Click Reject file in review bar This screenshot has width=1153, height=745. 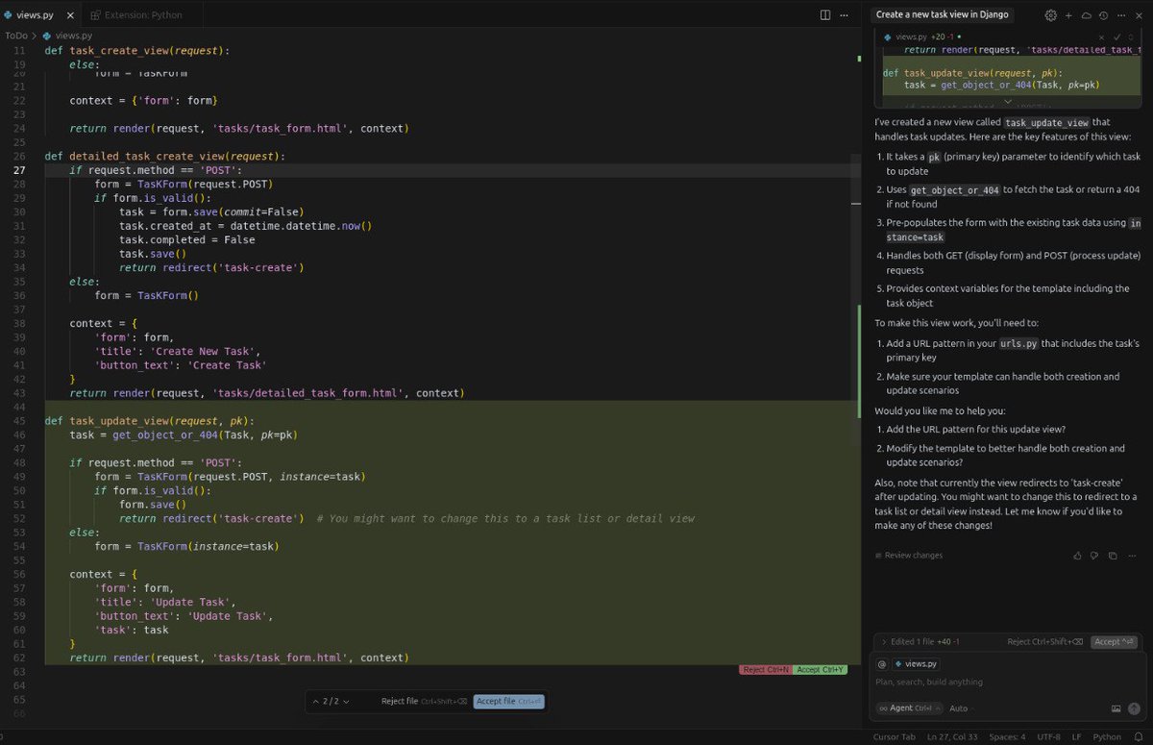[424, 702]
